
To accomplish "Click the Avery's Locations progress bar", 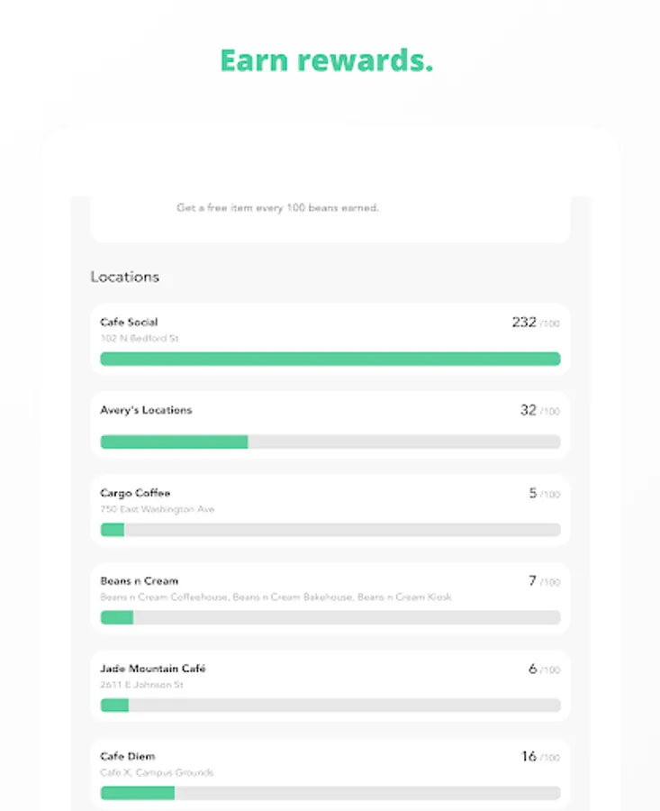I will coord(330,442).
